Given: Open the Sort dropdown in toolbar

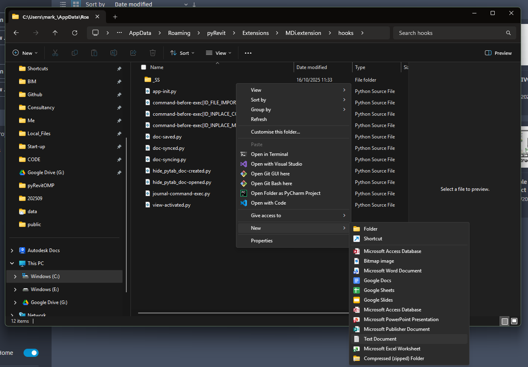Looking at the screenshot, I should (x=182, y=53).
